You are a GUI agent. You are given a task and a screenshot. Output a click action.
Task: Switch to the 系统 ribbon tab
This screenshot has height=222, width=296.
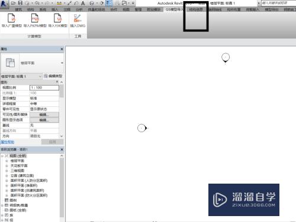(x=43, y=9)
